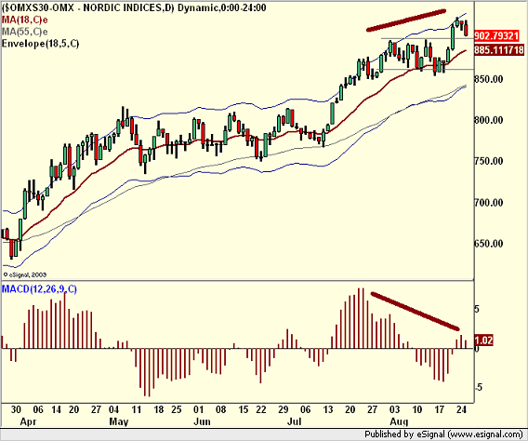The image size is (528, 441).
Task: Click the Apr month label on time axis
Action: [x=28, y=421]
